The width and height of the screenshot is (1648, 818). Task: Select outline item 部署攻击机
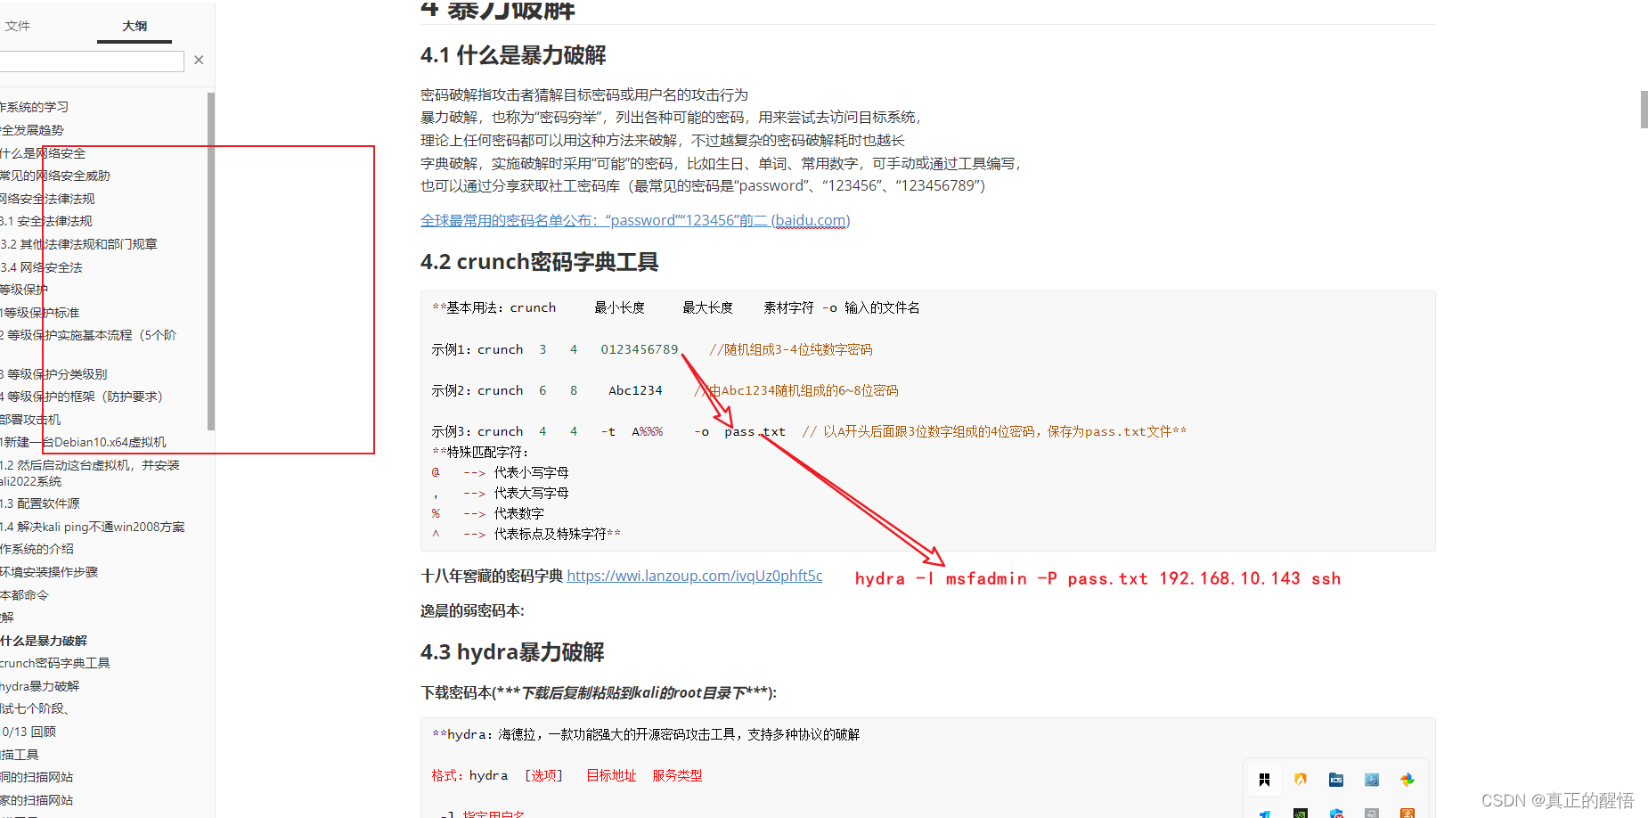click(x=30, y=420)
